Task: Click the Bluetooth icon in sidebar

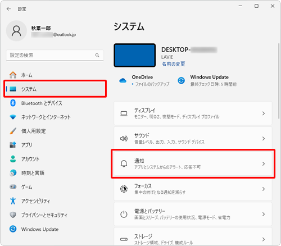Action: click(x=13, y=103)
